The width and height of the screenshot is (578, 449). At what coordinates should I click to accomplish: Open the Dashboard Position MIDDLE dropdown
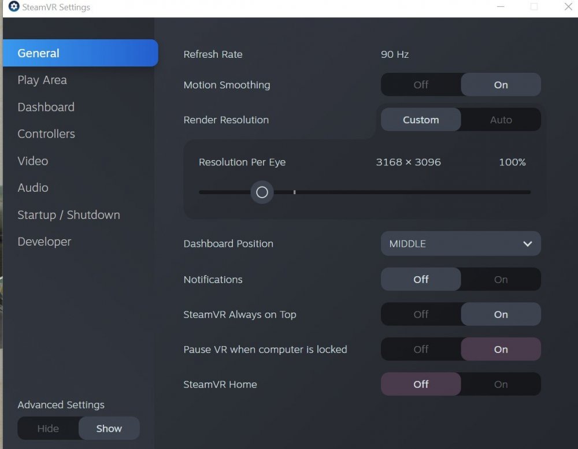(460, 244)
